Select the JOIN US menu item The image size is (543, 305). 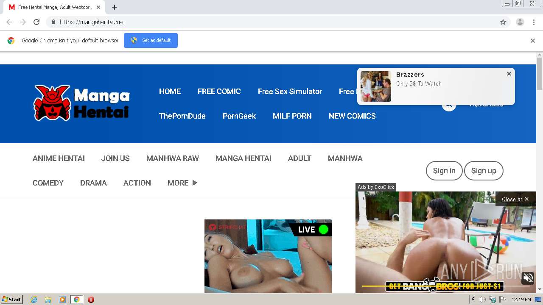tap(115, 158)
